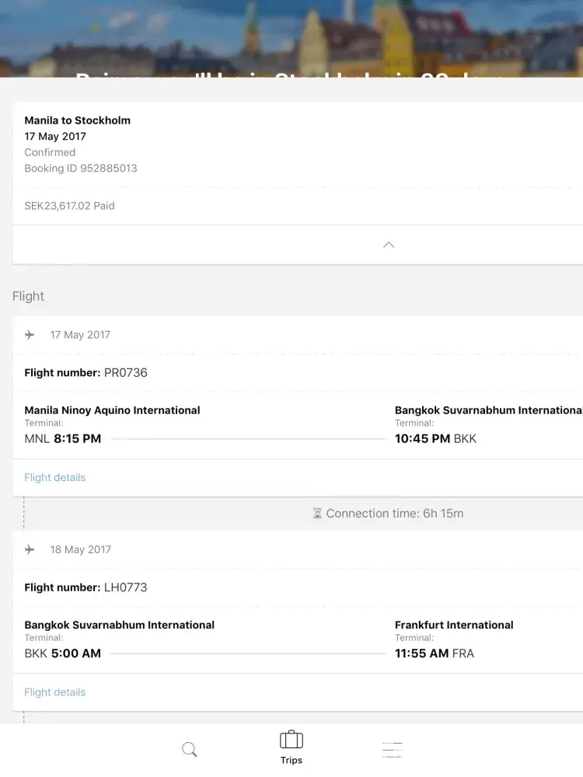Open Flight details for flight PR0736
Image resolution: width=583 pixels, height=777 pixels.
click(x=55, y=478)
